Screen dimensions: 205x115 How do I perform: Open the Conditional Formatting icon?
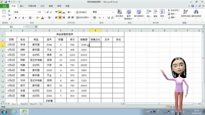coord(119,12)
